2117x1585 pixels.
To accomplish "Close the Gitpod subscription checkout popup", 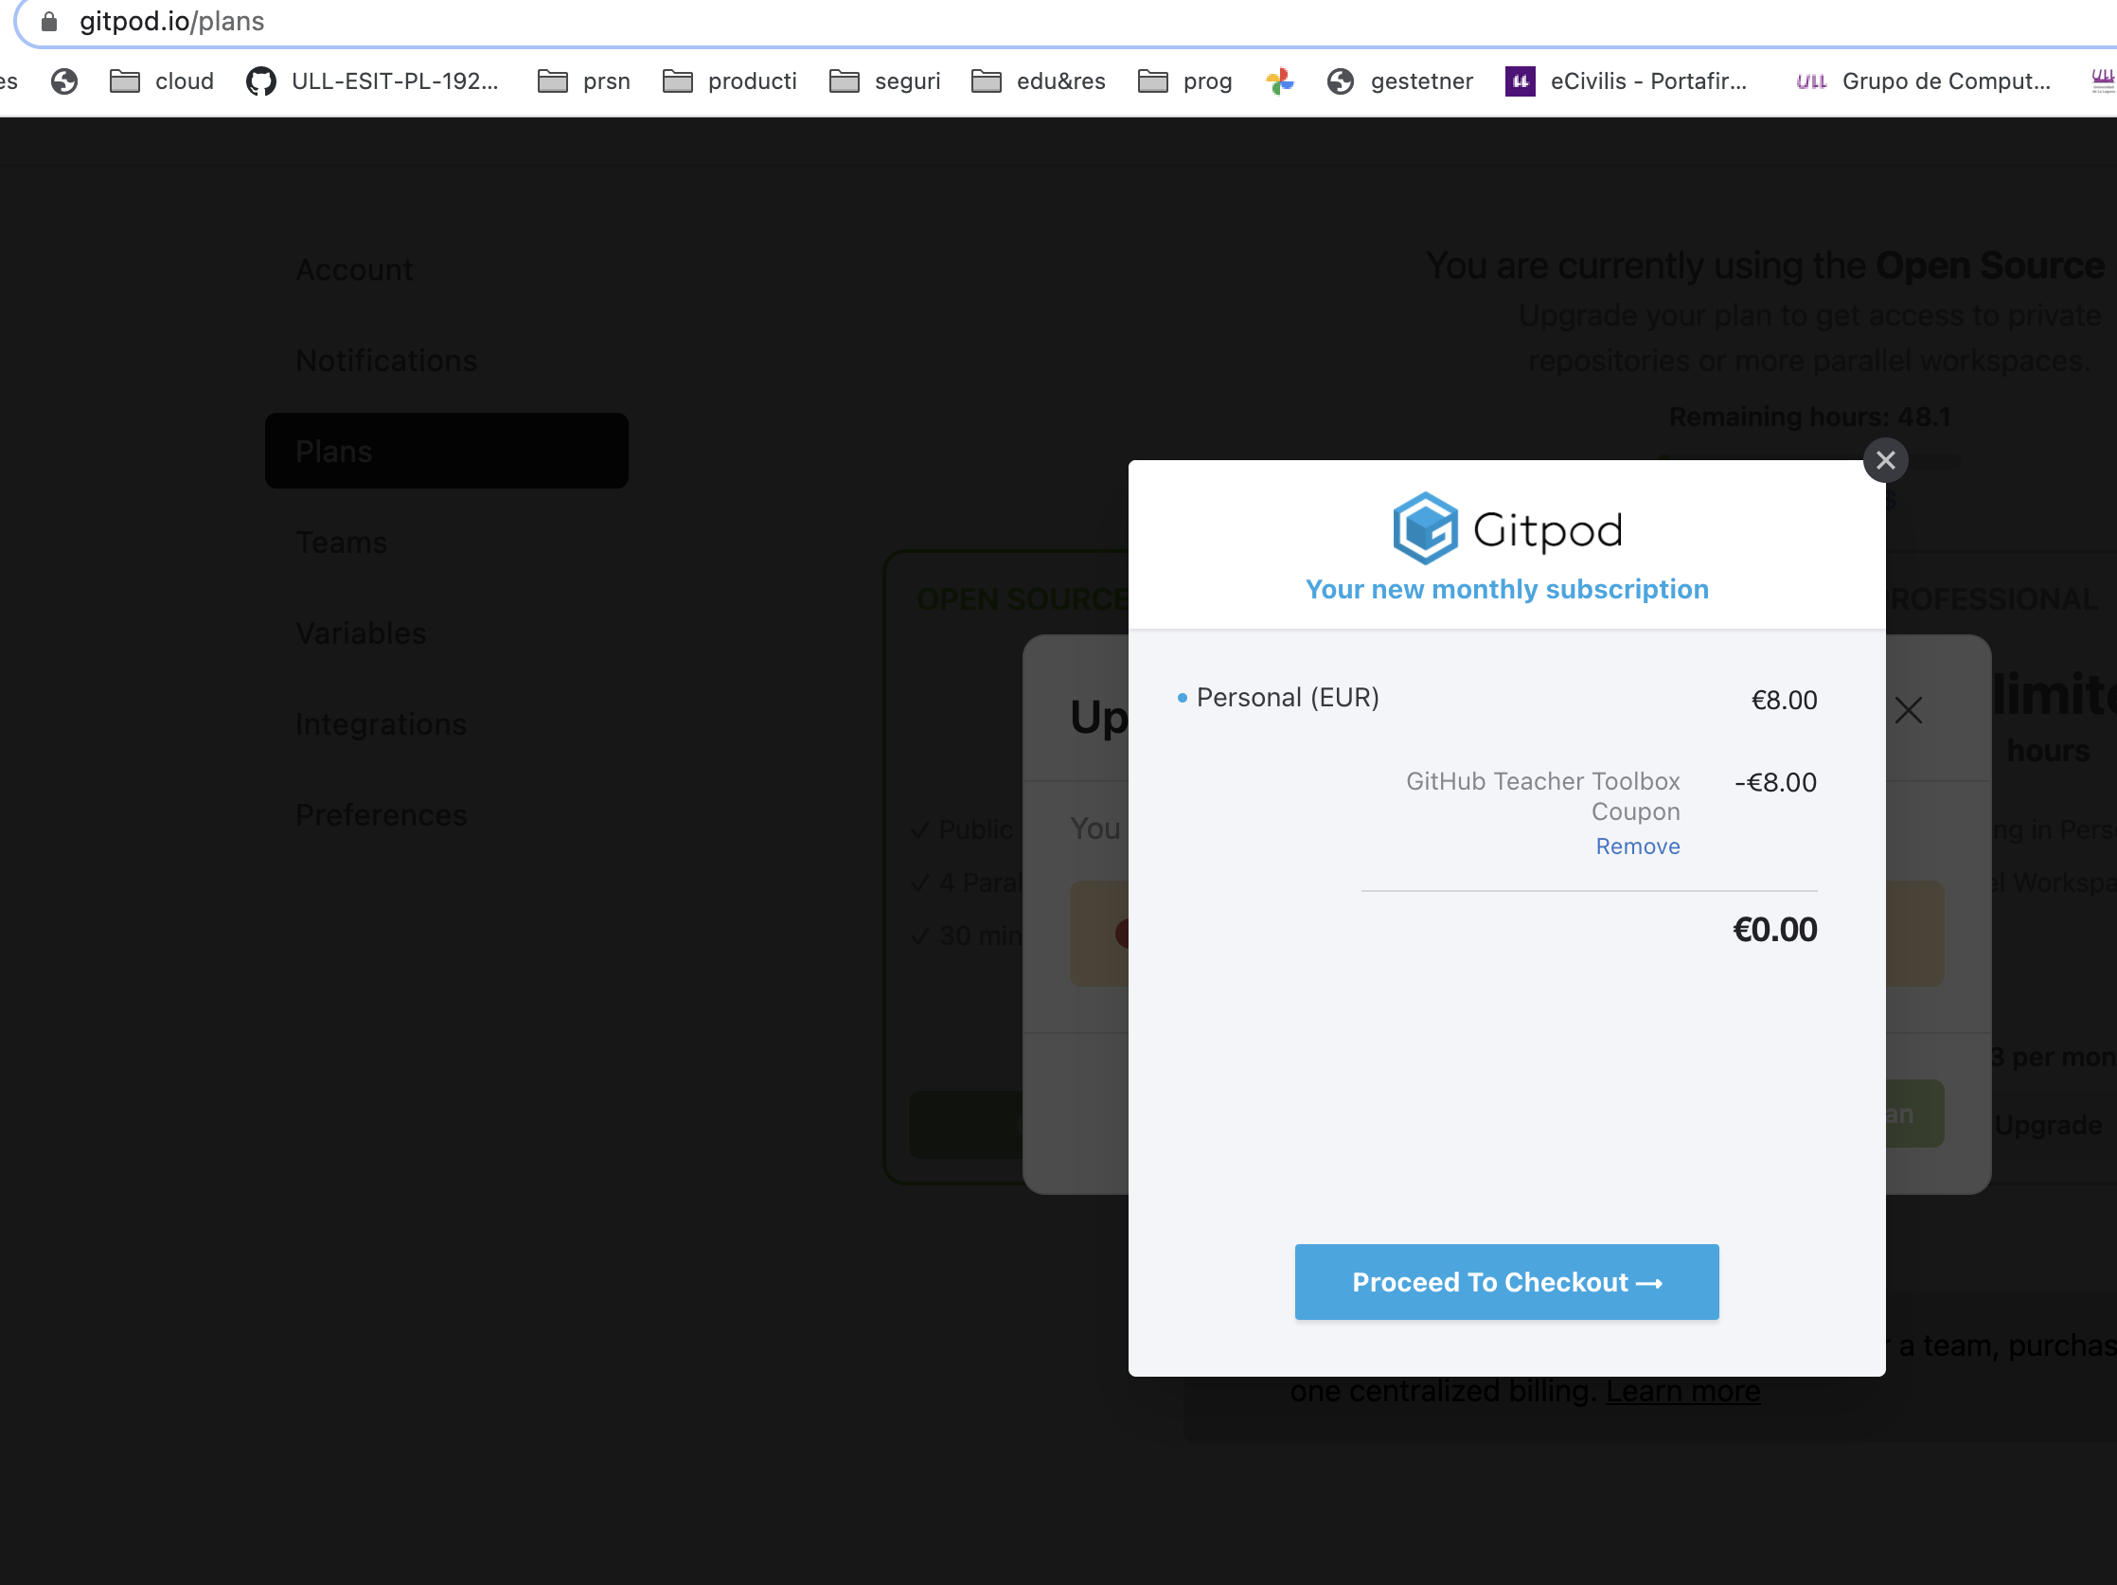I will 1884,460.
